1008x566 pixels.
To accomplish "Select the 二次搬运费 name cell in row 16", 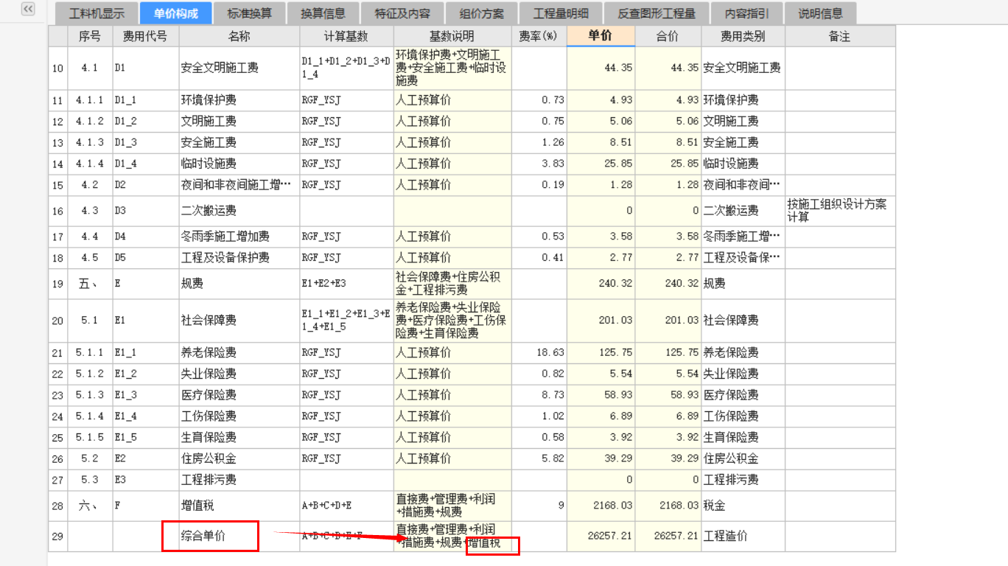I will [x=239, y=211].
